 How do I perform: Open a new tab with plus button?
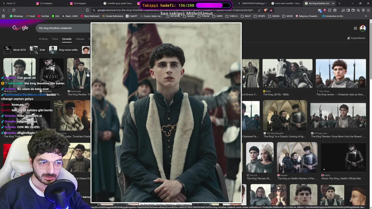click(x=339, y=3)
